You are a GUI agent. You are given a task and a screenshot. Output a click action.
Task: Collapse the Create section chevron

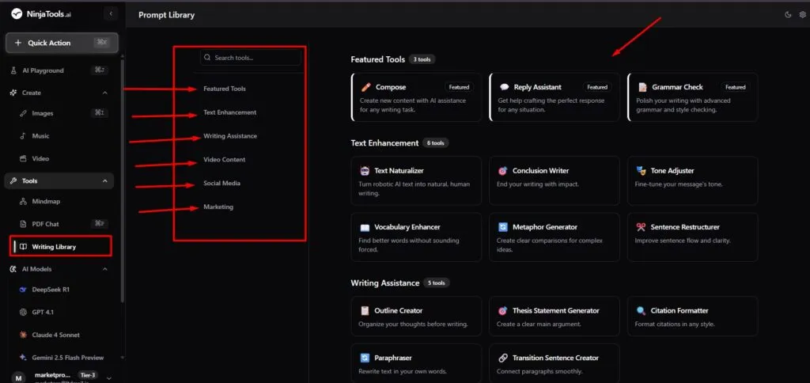coord(105,93)
